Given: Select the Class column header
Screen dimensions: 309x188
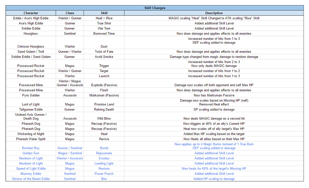Looking at the screenshot, I should pyautogui.click(x=70, y=13).
